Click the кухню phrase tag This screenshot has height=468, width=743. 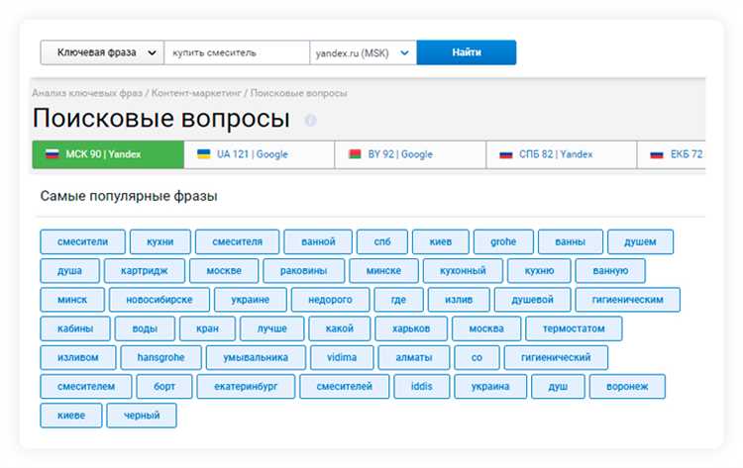(539, 271)
